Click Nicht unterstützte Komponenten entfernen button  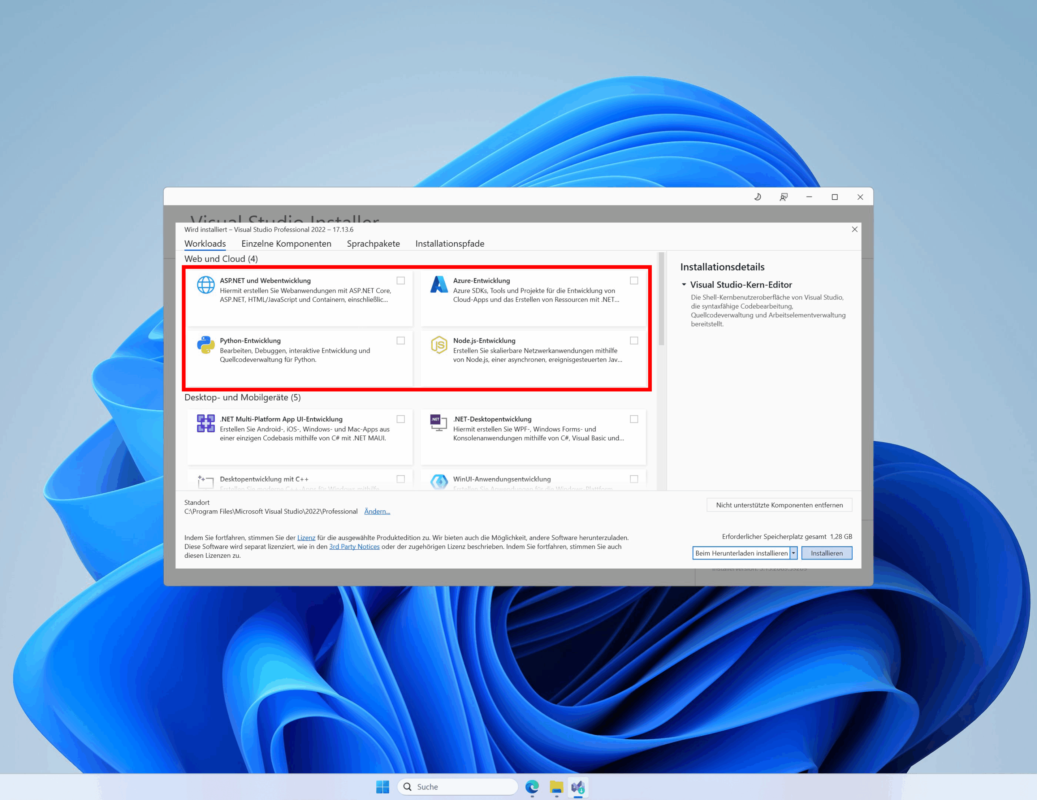tap(779, 505)
